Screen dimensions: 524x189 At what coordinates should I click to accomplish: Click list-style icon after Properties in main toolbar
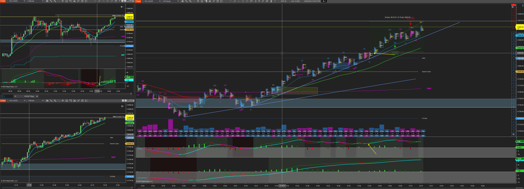point(221,2)
